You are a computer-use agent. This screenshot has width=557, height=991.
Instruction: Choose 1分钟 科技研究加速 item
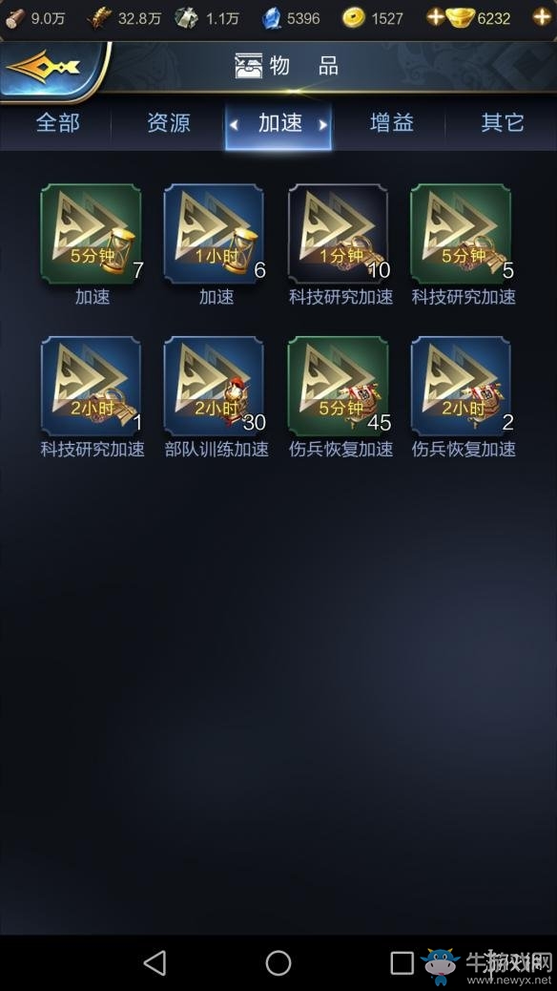click(x=339, y=235)
